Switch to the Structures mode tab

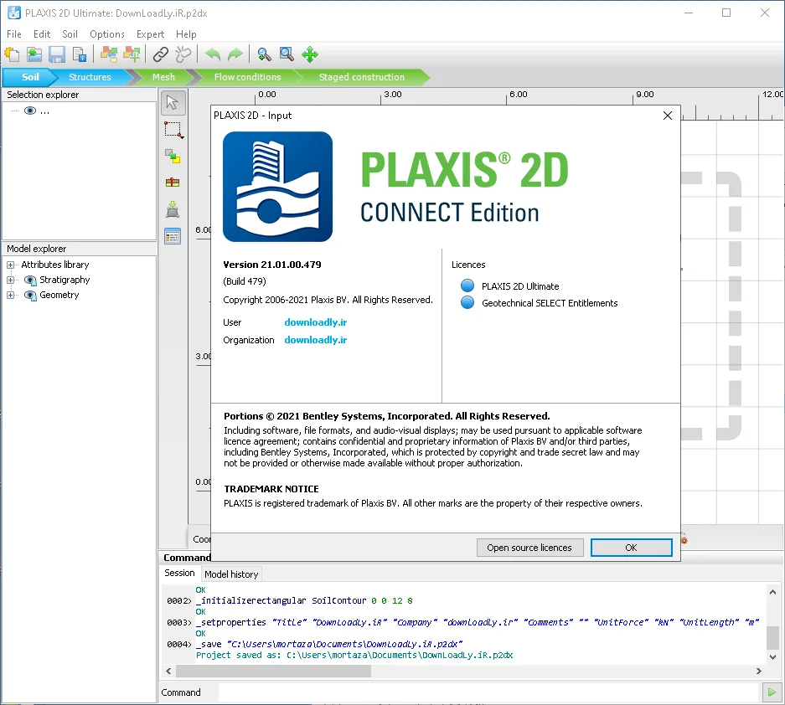[90, 77]
